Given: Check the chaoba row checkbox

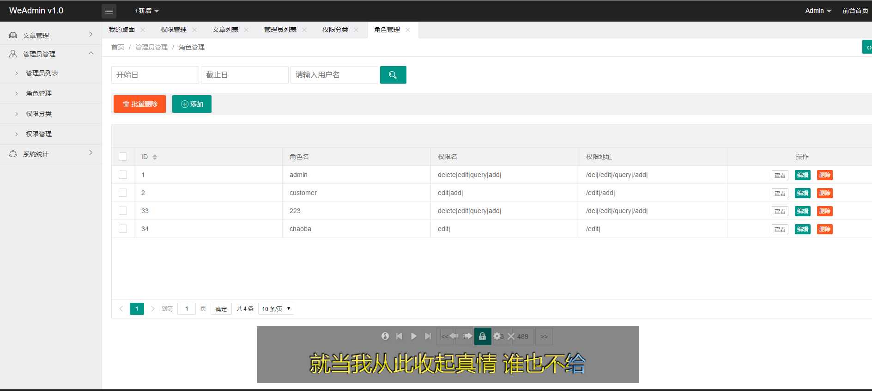Looking at the screenshot, I should [123, 229].
